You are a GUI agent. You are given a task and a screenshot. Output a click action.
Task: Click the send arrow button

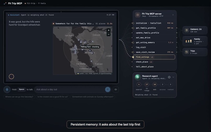108,89
